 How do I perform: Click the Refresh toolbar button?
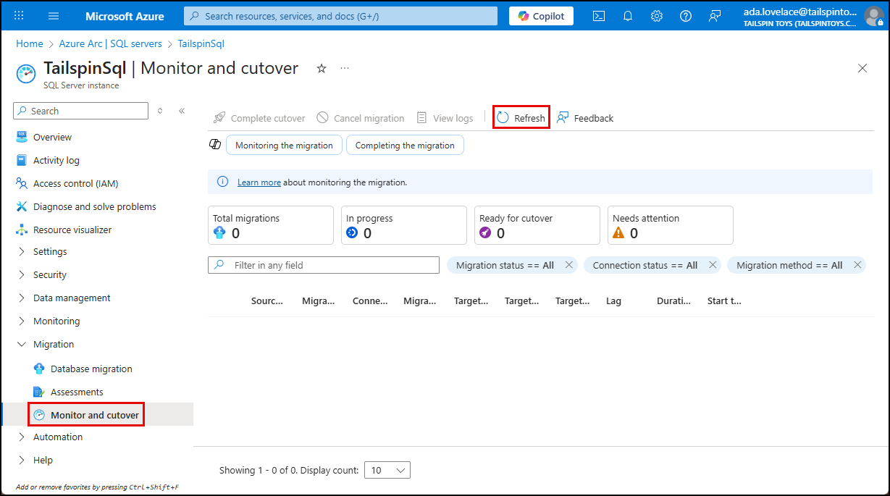pyautogui.click(x=521, y=118)
